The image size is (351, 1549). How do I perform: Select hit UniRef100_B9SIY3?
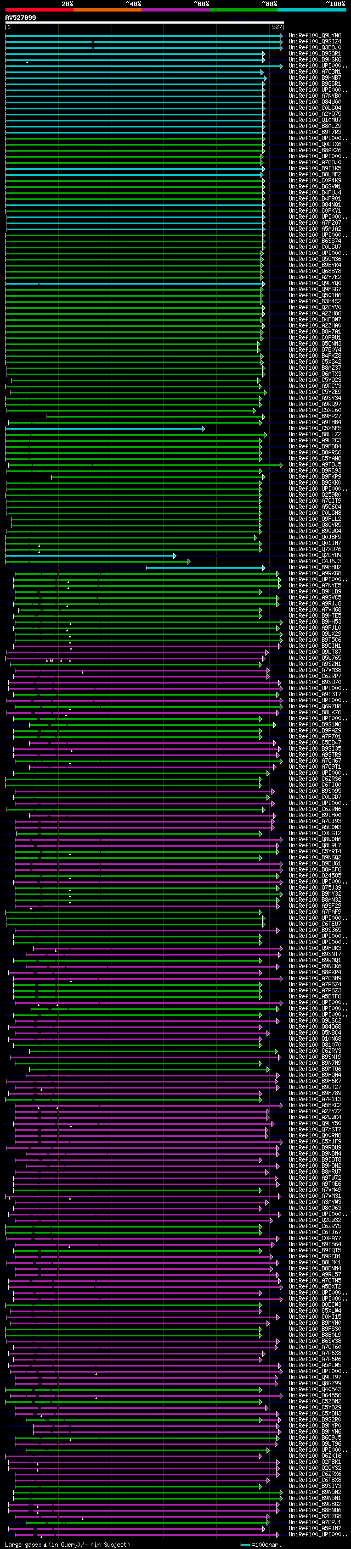click(x=315, y=1486)
